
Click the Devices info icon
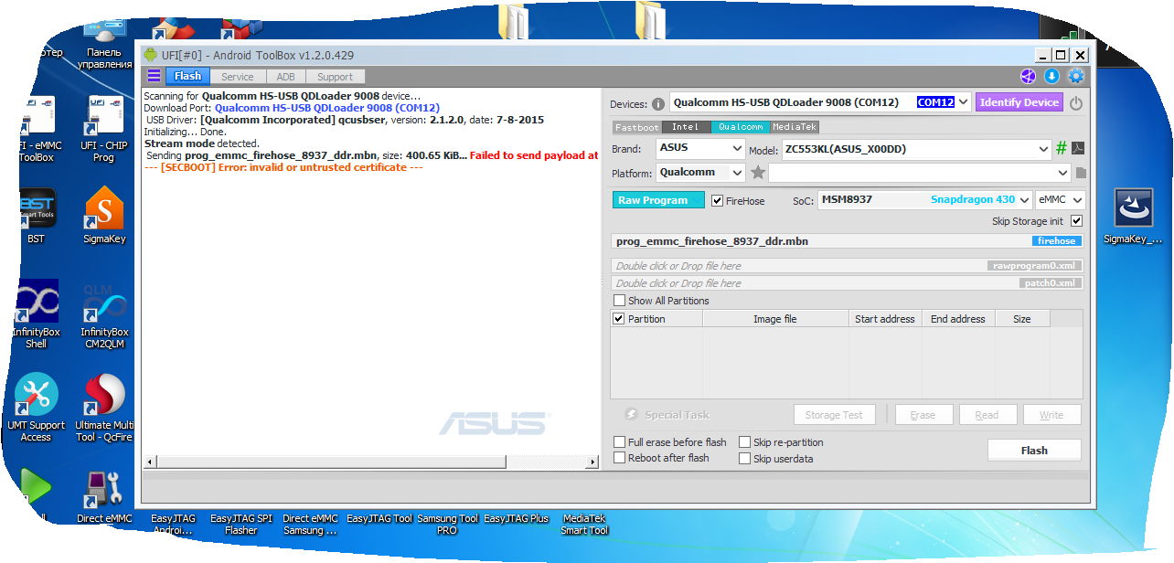tap(658, 104)
